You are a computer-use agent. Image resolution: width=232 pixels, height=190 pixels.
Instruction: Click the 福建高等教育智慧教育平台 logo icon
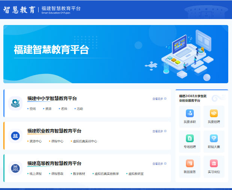point(16,168)
